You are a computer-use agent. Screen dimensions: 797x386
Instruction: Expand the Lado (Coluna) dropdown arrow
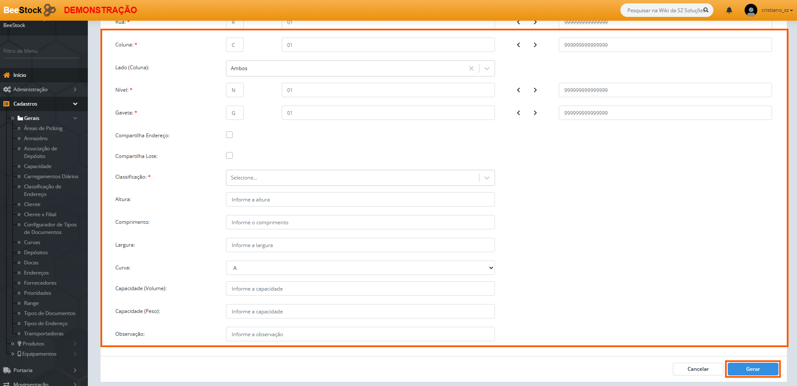[487, 68]
